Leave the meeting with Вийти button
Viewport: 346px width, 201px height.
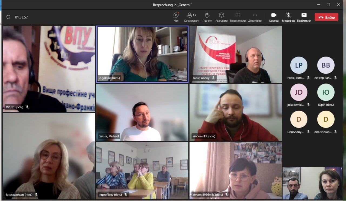coord(326,17)
